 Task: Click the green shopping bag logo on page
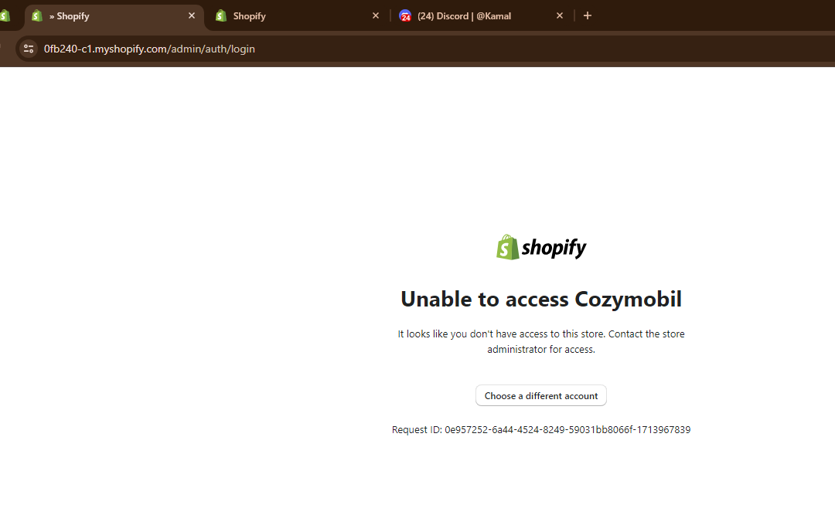pyautogui.click(x=507, y=247)
